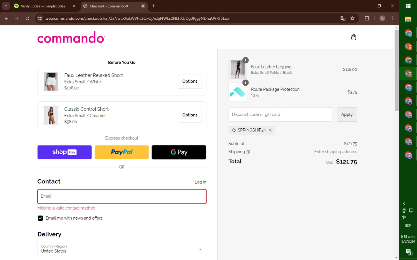The image size is (417, 260).
Task: Select the Checkout - Commando tab
Action: pos(109,6)
